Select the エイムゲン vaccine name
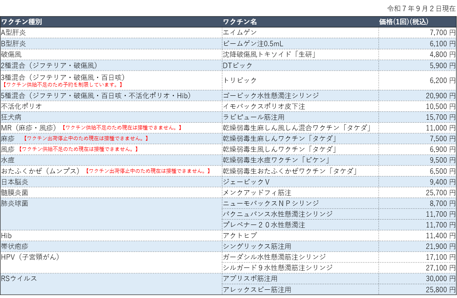This screenshot has height=298, width=457. (x=240, y=32)
